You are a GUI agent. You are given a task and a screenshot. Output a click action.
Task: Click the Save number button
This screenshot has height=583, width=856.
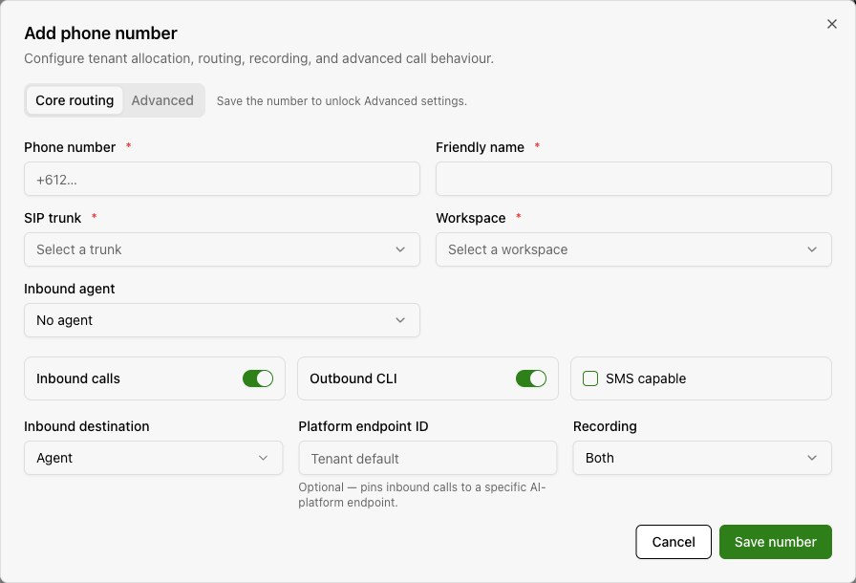775,542
